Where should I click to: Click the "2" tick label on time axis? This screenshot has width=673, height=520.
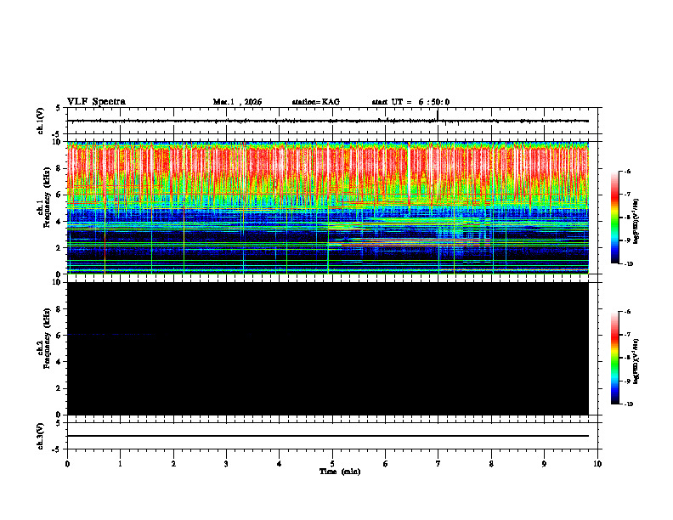tap(173, 464)
